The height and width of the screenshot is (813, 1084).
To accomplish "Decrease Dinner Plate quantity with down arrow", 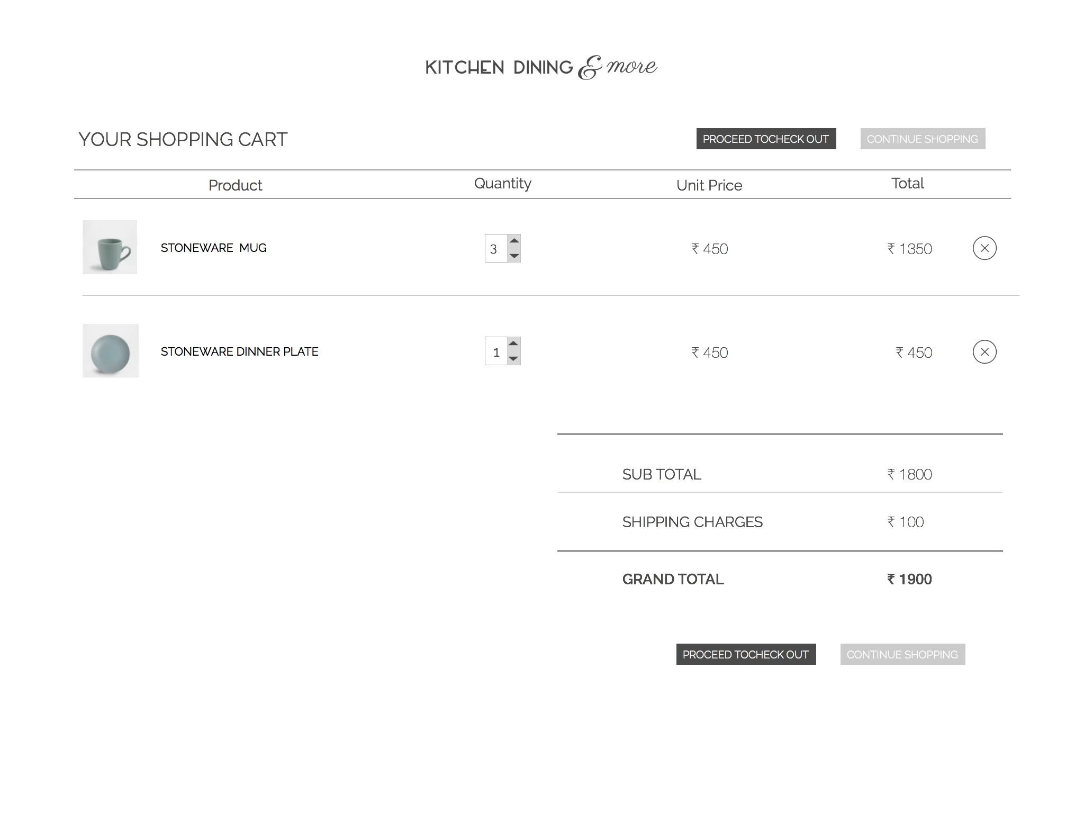I will 513,358.
